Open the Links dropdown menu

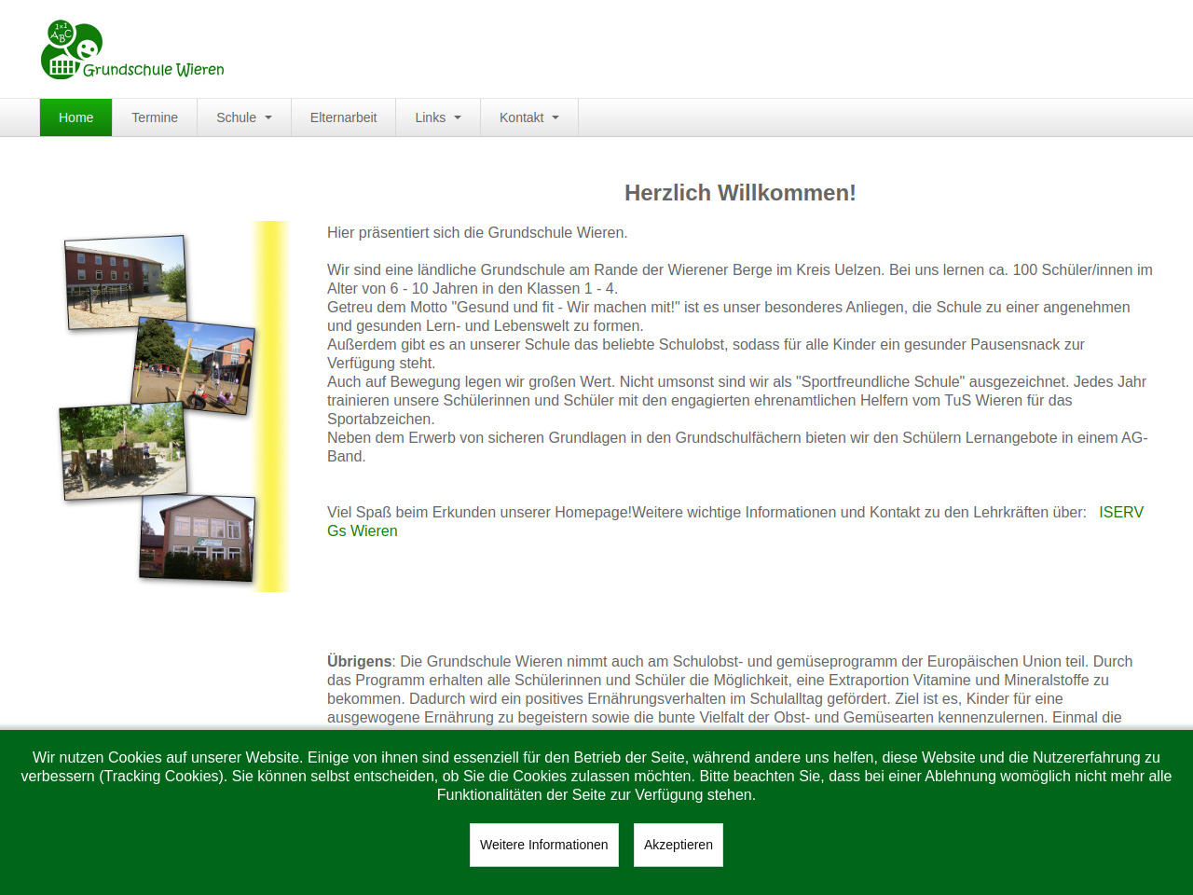click(437, 117)
